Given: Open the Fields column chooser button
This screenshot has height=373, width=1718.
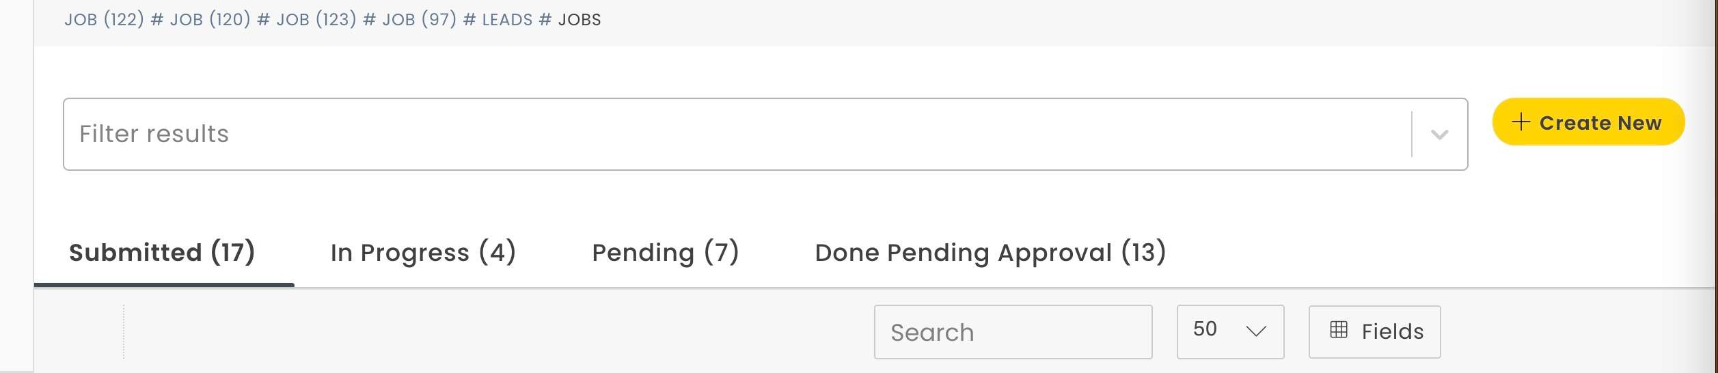Looking at the screenshot, I should (1374, 332).
